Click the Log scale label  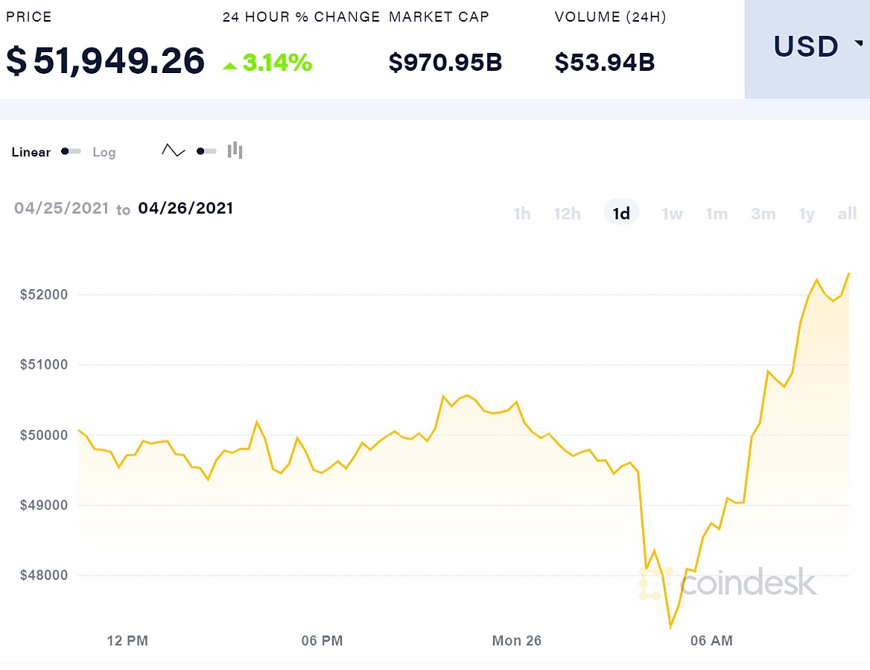pyautogui.click(x=104, y=152)
